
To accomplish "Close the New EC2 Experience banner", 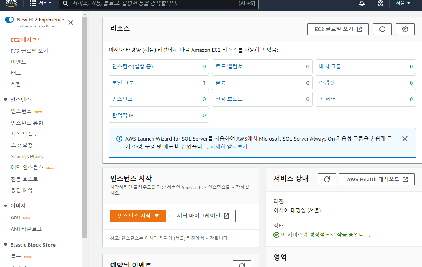I will (71, 23).
